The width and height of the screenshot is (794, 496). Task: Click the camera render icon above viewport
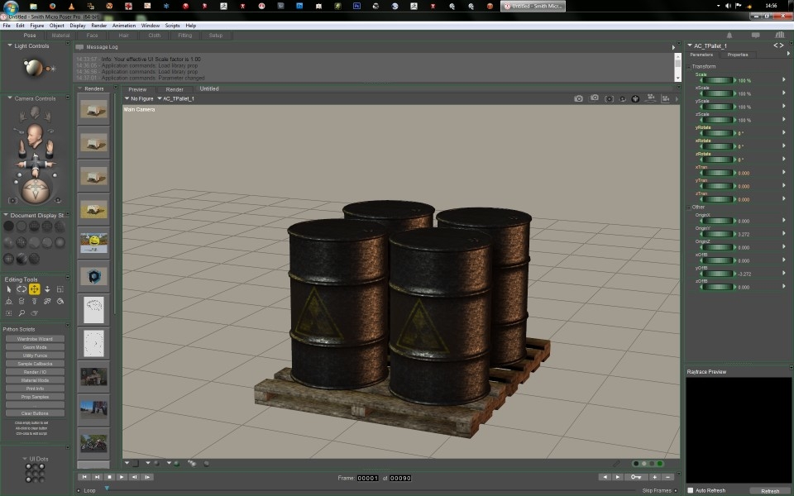pyautogui.click(x=579, y=98)
